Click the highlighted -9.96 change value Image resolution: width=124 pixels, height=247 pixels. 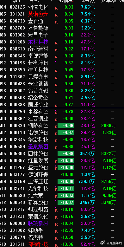pos(66,126)
